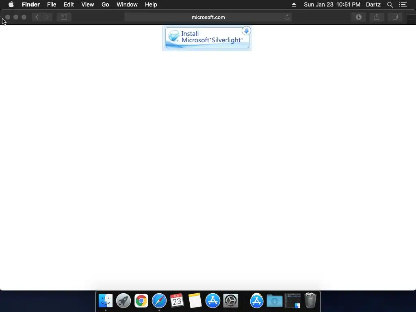
Task: Open the recent screenshot stack in the Dock
Action: pos(292,301)
